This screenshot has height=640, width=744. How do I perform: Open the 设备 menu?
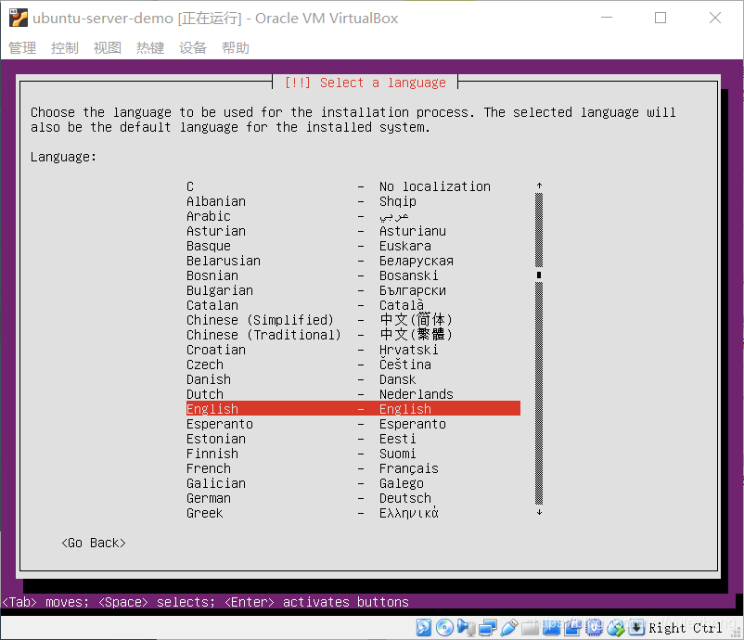coord(193,48)
